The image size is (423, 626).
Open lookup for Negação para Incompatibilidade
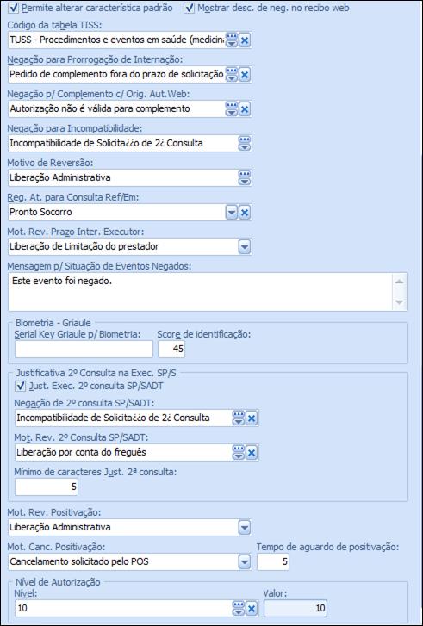(x=245, y=143)
